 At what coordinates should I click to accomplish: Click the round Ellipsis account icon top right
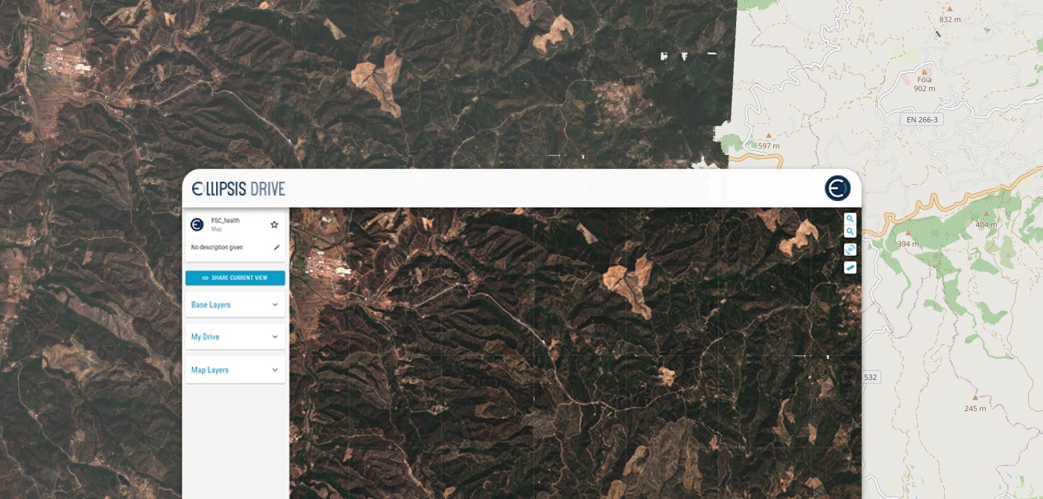837,188
